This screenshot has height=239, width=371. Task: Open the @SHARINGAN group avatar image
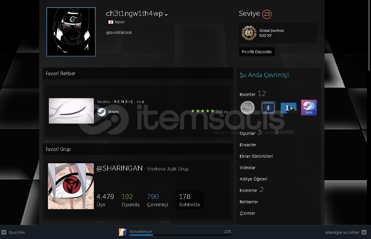click(x=71, y=186)
